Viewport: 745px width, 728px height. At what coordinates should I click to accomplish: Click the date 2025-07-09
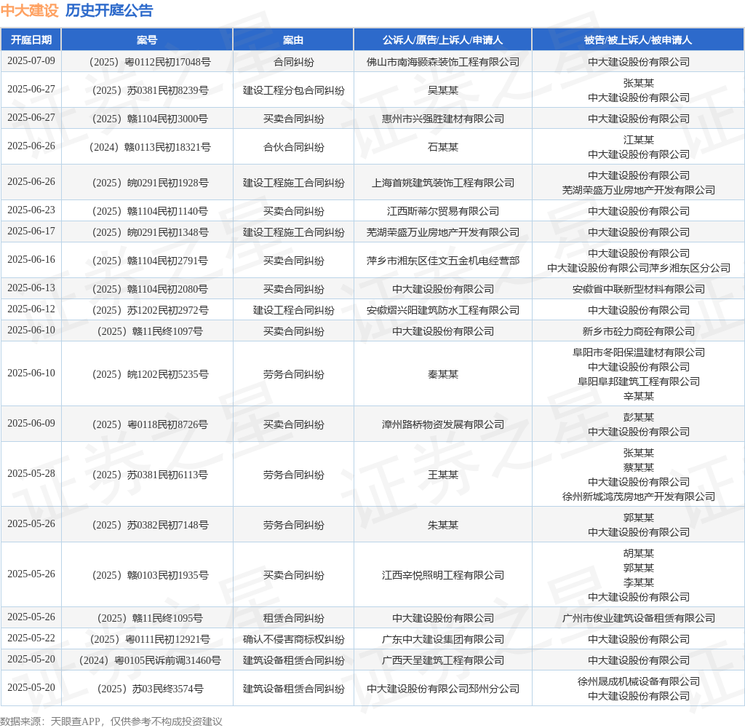tap(31, 61)
